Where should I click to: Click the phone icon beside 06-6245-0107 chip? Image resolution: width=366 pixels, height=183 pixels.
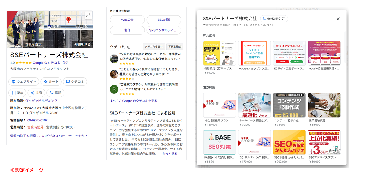(x=264, y=19)
